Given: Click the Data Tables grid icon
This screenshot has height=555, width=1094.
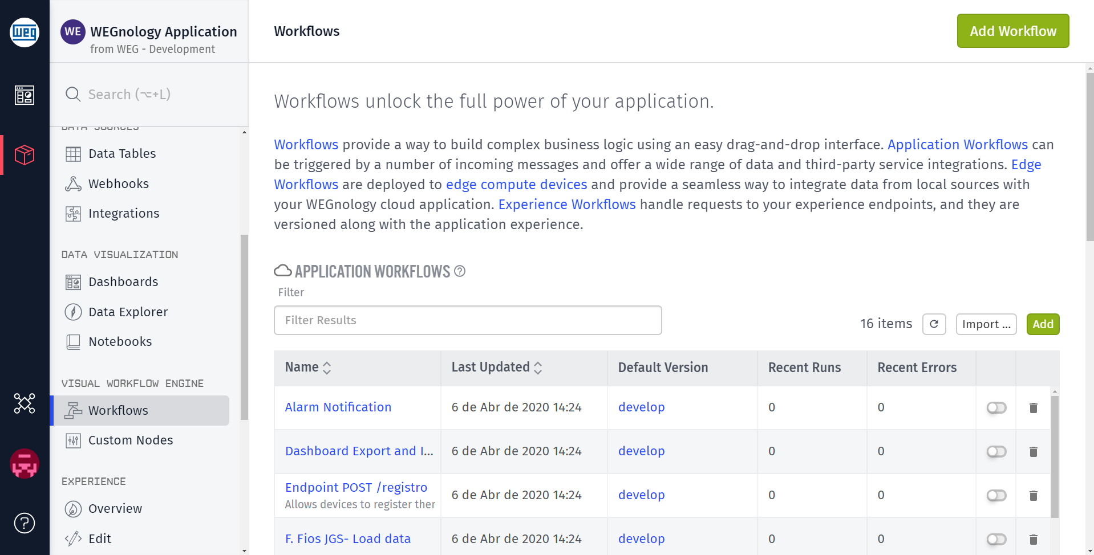Looking at the screenshot, I should (73, 154).
